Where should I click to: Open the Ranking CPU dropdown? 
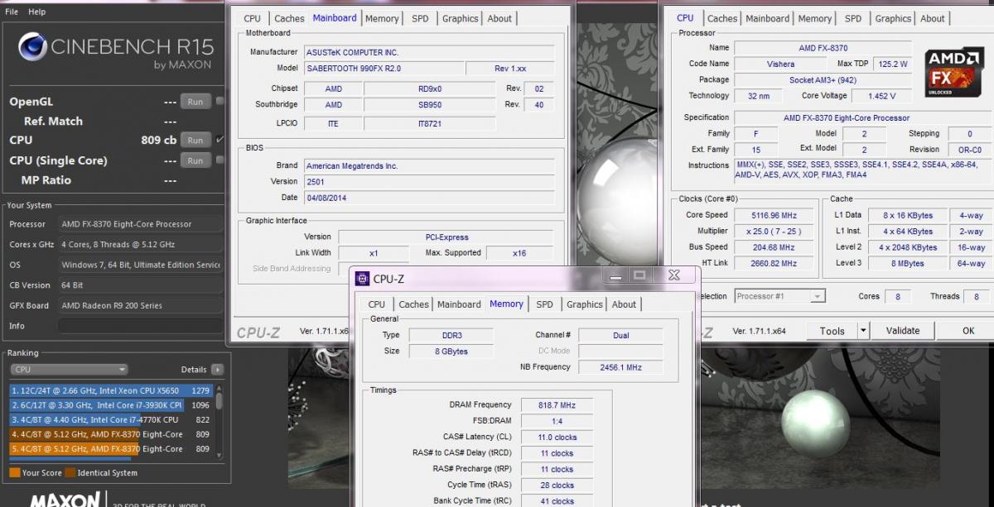point(69,370)
